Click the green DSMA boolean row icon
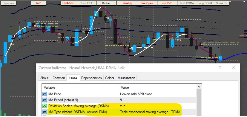Viewport: 247px width, 117px height. coord(45,106)
